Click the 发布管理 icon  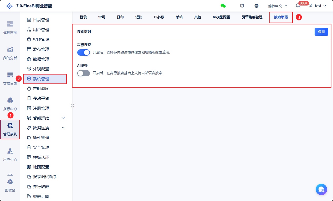29,49
